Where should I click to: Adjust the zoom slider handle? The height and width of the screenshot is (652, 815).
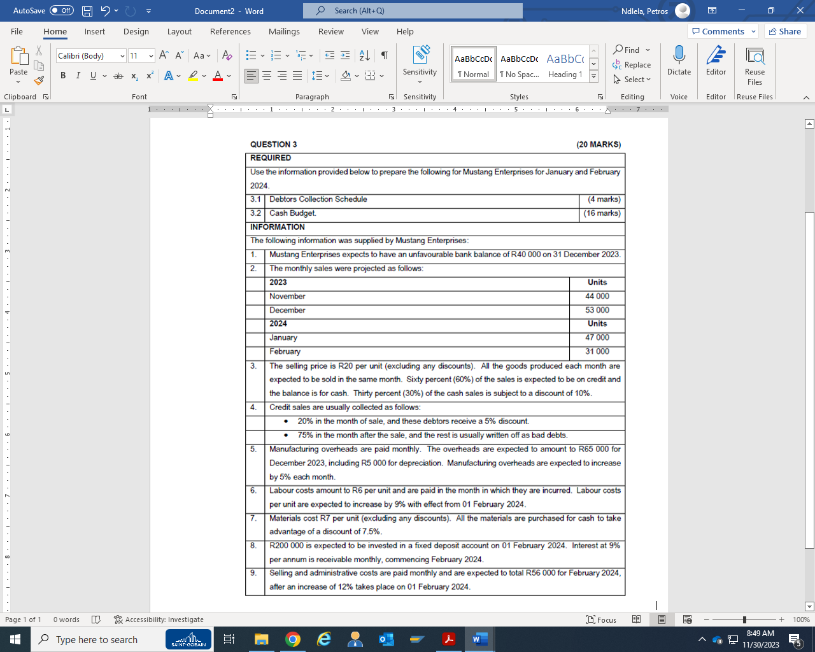coord(744,620)
